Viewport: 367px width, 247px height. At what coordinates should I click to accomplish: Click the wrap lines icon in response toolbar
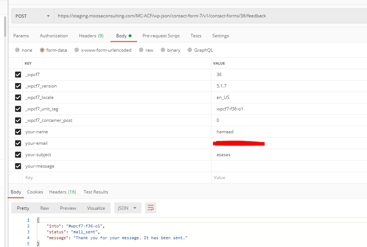(x=150, y=208)
